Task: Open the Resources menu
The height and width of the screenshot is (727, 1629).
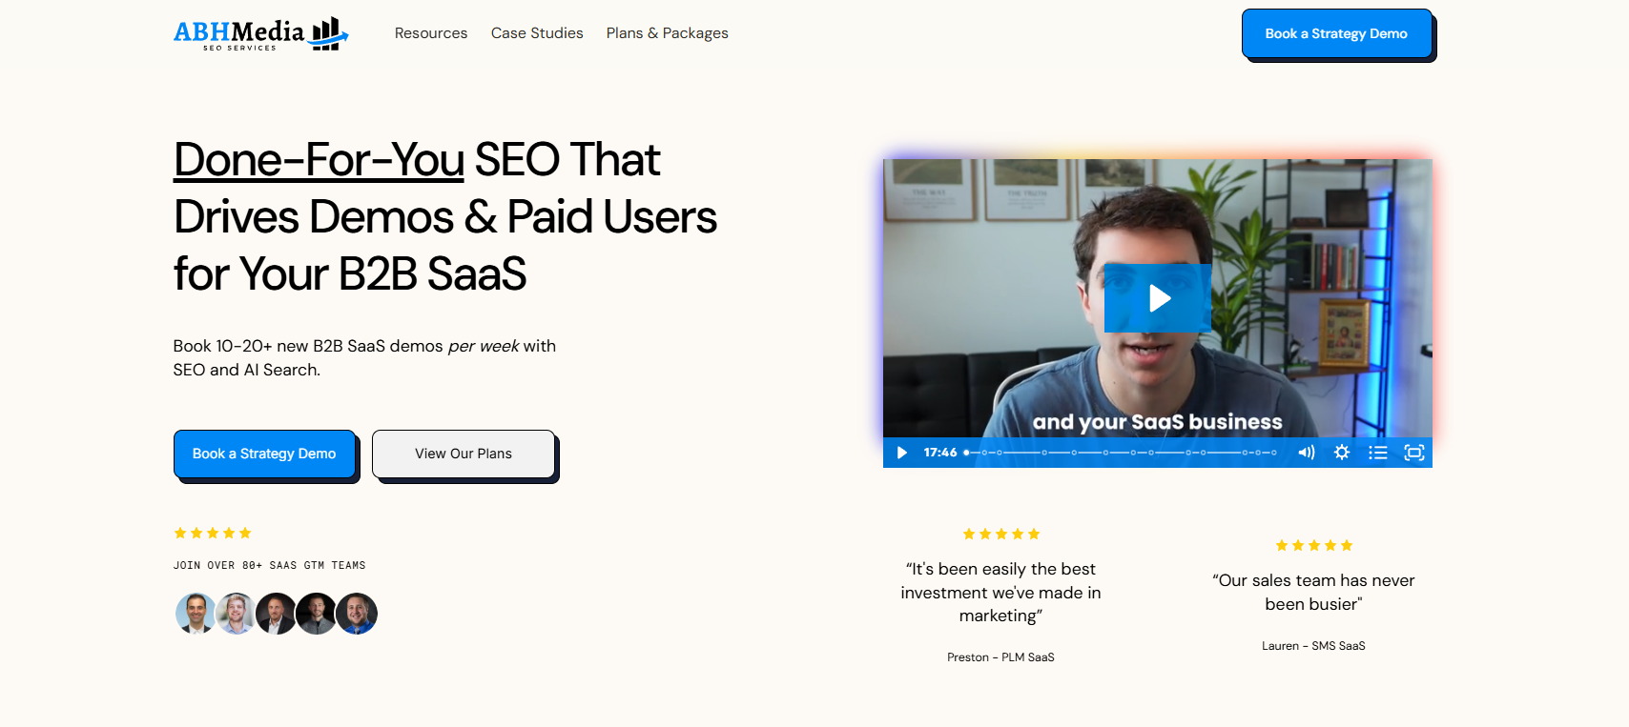Action: point(431,32)
